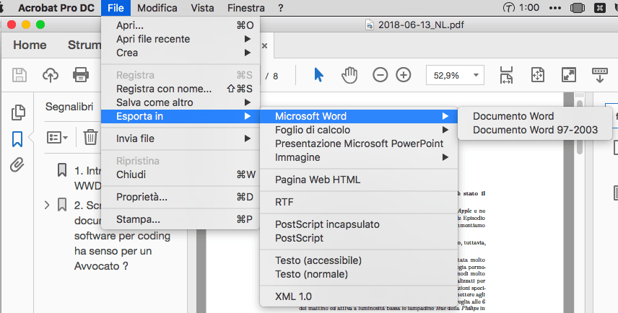The image size is (618, 313).
Task: Expand Foglio di calcolo submenu
Action: pos(359,130)
